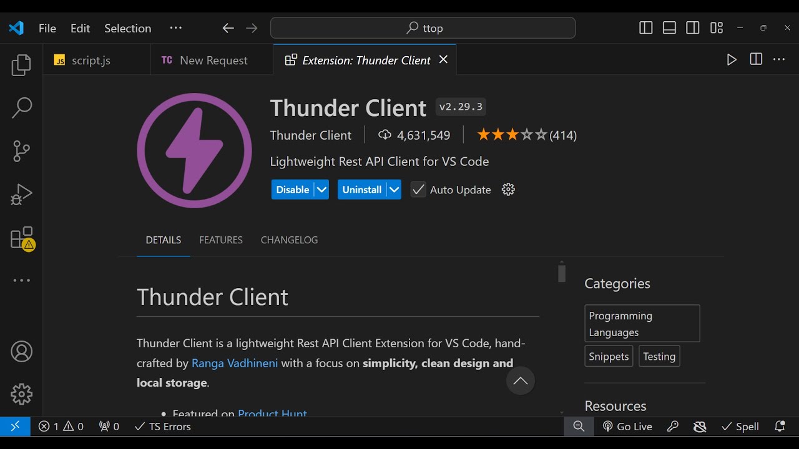Open the star rating with 414 reviews

pyautogui.click(x=527, y=135)
